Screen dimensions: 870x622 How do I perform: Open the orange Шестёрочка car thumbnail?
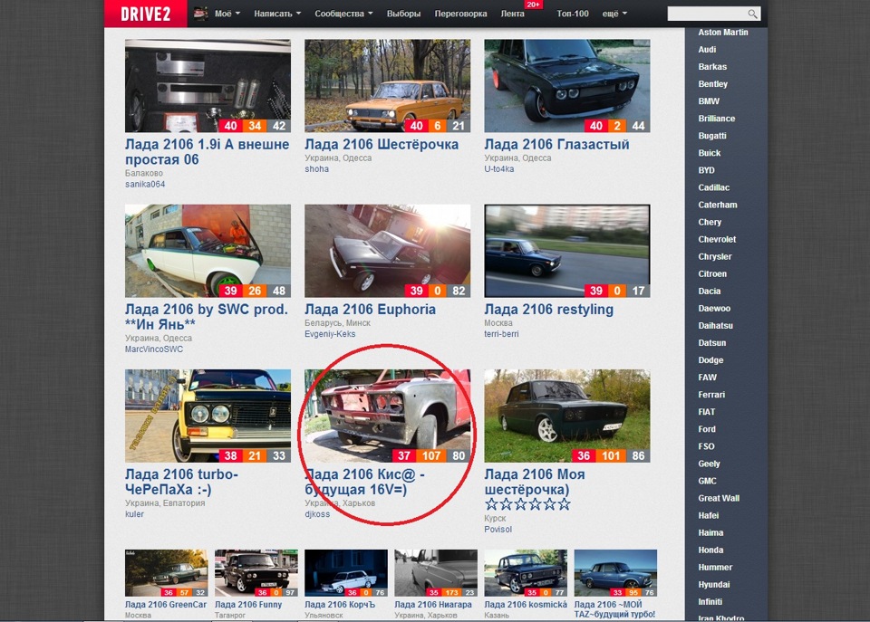[x=387, y=85]
